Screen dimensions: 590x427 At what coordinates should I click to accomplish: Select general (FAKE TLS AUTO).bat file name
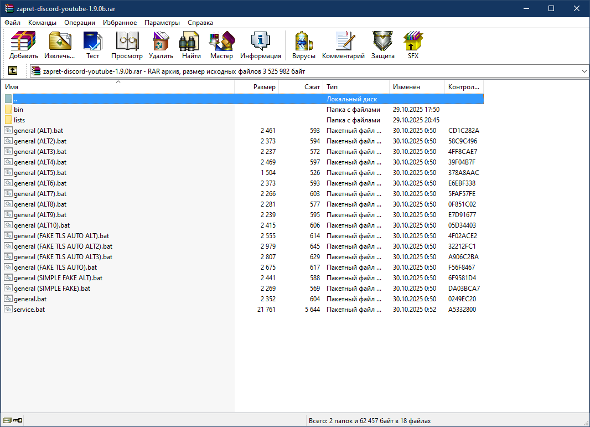pyautogui.click(x=55, y=267)
